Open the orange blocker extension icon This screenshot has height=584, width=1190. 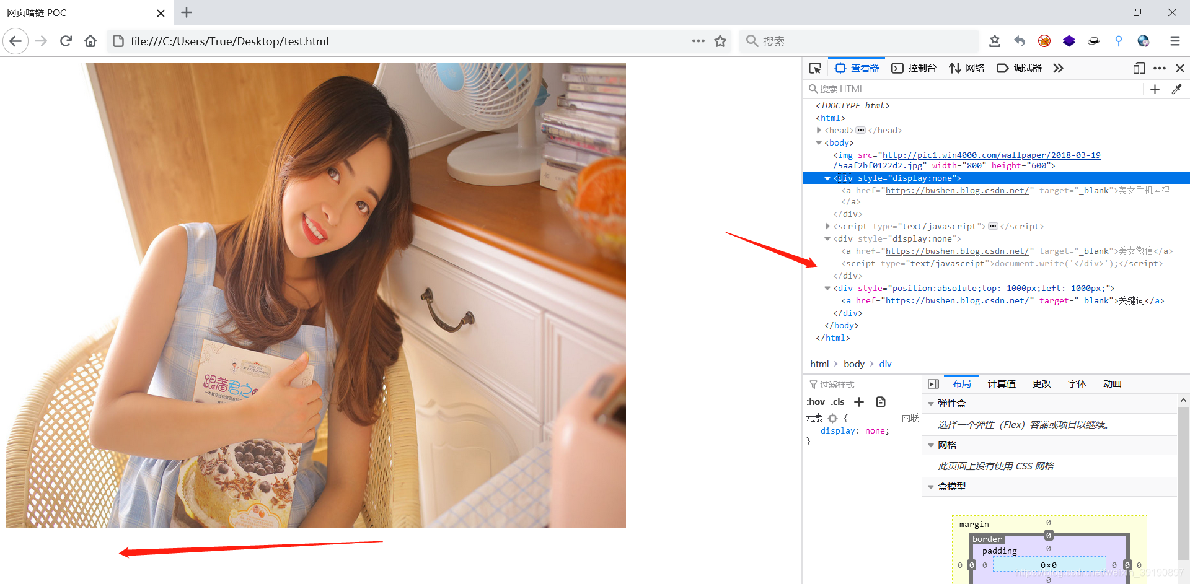click(x=1044, y=41)
